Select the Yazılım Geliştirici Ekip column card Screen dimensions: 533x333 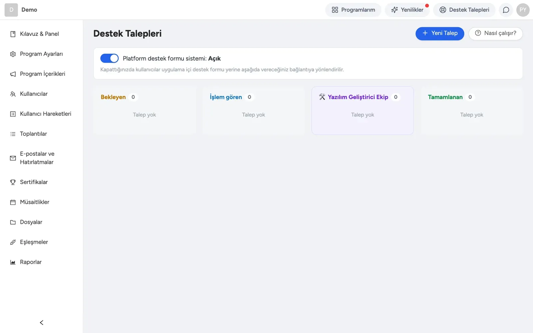point(362,111)
